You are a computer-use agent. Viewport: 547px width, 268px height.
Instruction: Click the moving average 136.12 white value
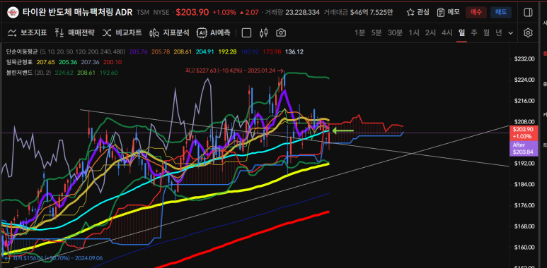294,51
